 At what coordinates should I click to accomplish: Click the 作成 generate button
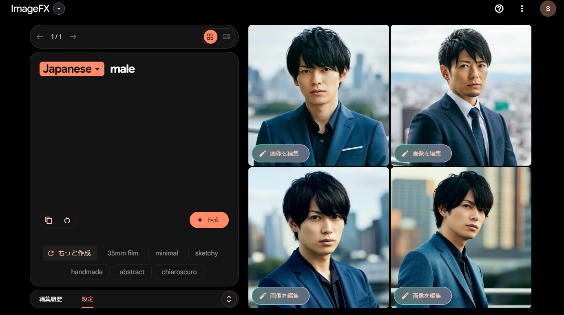209,220
